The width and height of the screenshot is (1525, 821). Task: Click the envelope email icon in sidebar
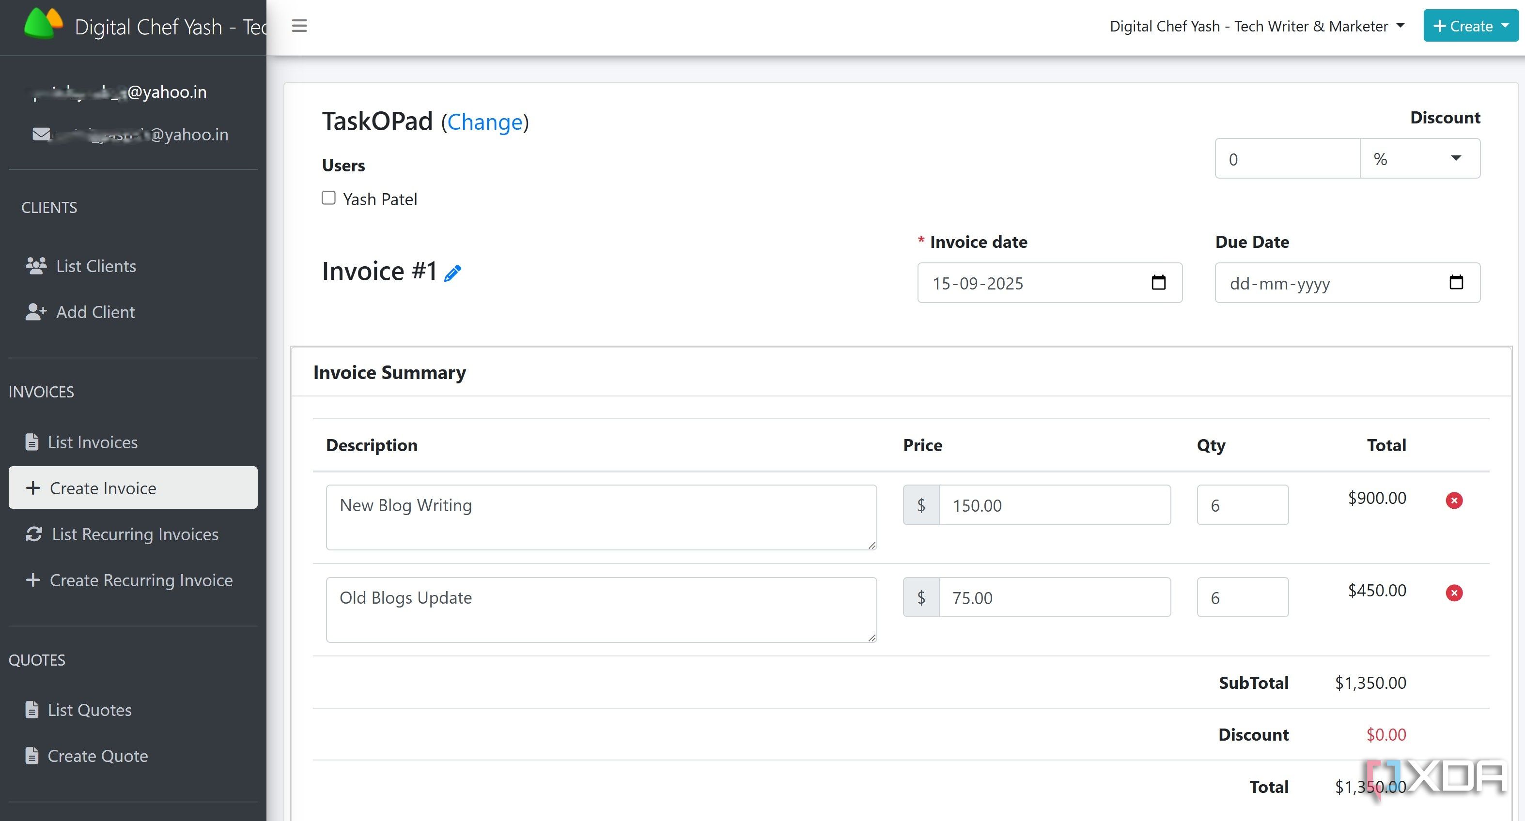[41, 134]
